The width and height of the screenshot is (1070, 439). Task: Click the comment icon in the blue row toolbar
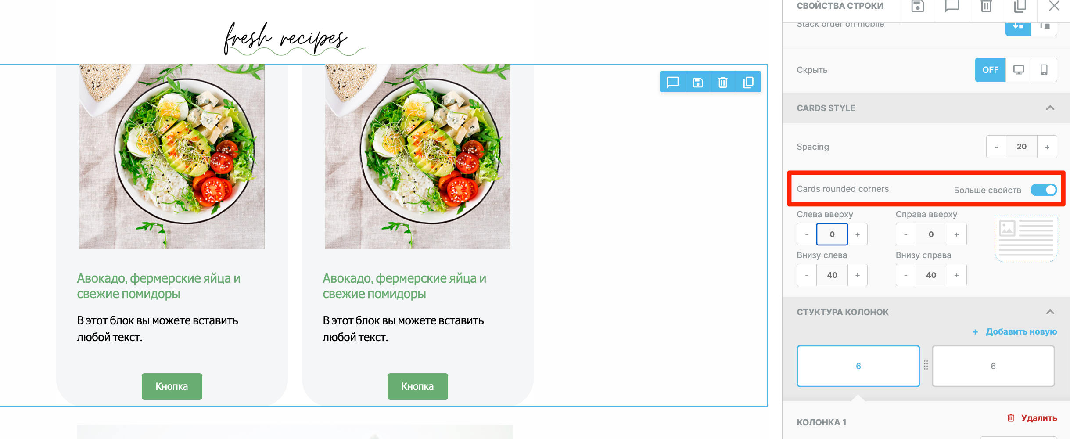point(672,82)
